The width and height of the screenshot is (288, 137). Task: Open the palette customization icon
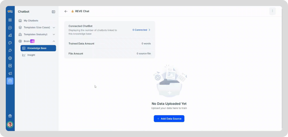[x=10, y=43]
